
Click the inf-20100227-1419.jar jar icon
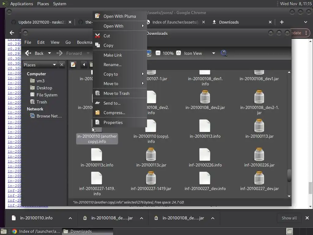click(151, 178)
